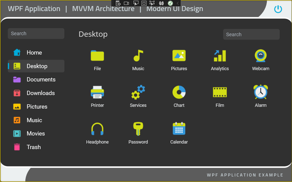Open the Alarm clock icon
The height and width of the screenshot is (182, 292).
click(261, 92)
